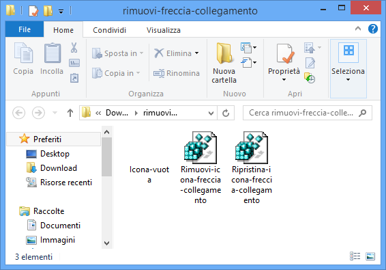
Task: Click the Back navigation arrow
Action: click(x=18, y=113)
